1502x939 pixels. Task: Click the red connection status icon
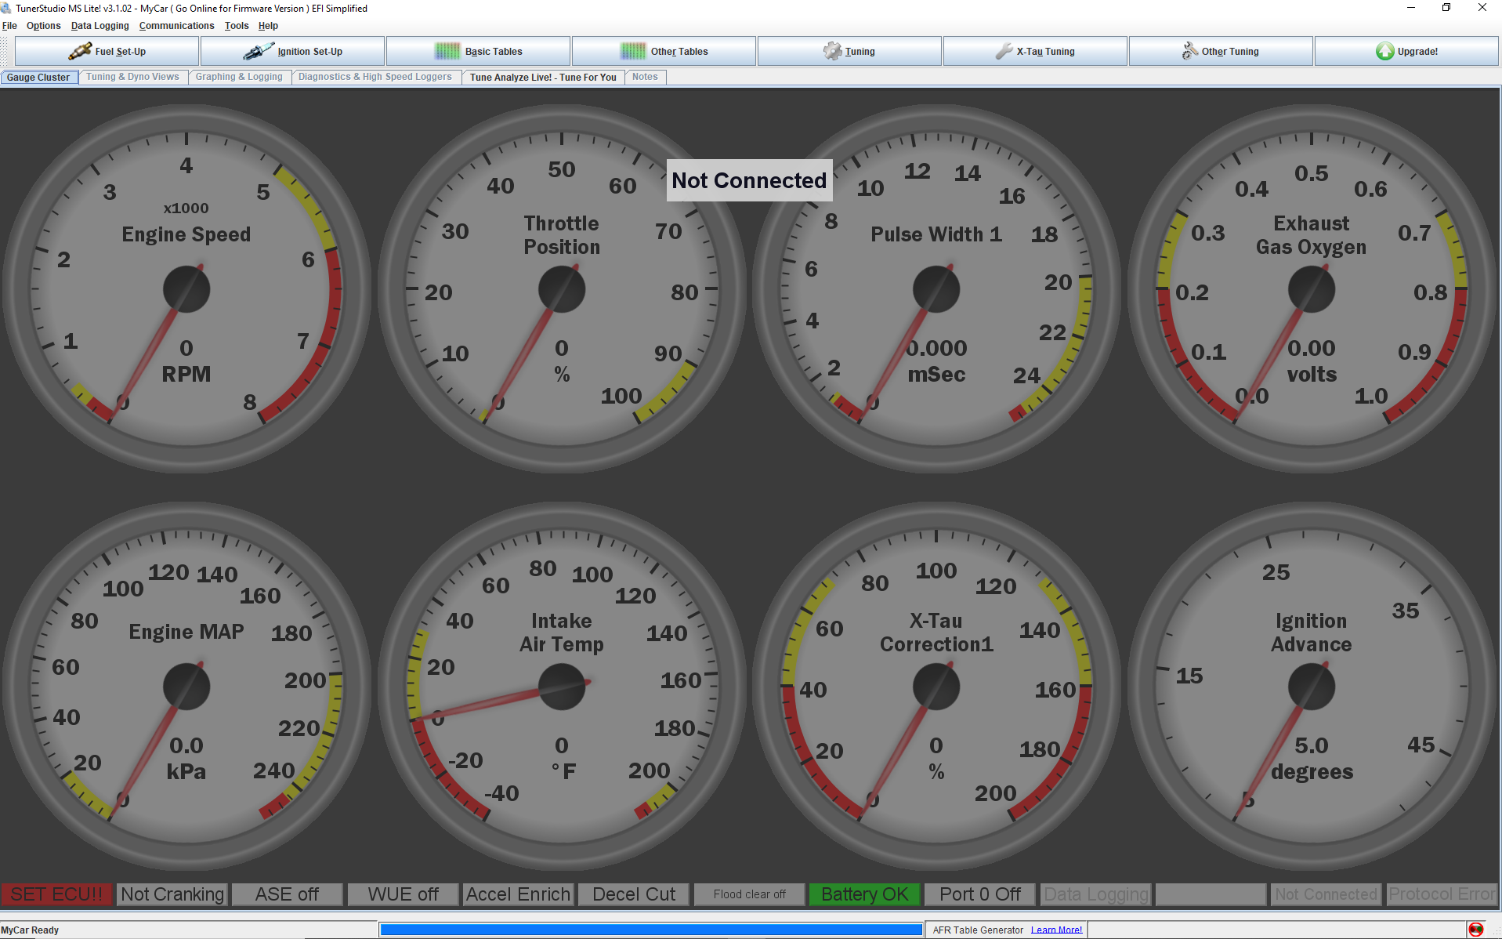[x=1476, y=930]
